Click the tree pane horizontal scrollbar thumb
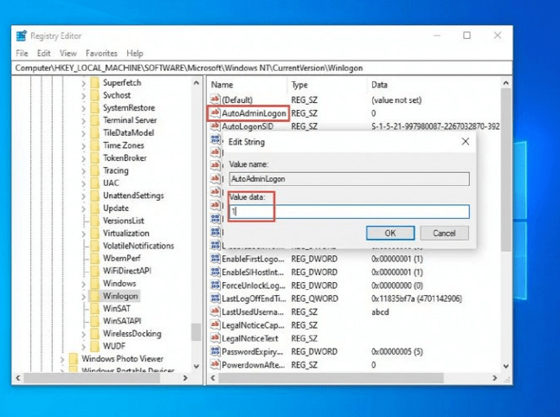Viewport: 560px width, 417px height. 92,378
